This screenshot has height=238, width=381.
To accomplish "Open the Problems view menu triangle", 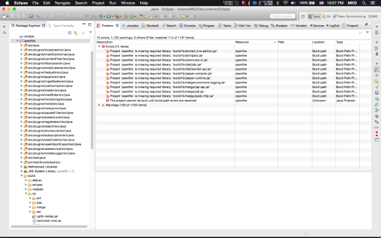I will click(x=367, y=33).
